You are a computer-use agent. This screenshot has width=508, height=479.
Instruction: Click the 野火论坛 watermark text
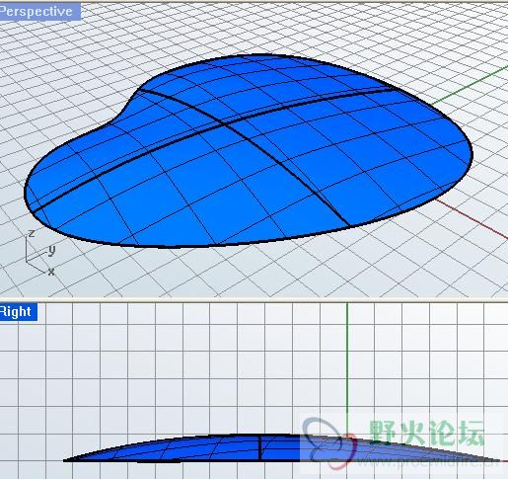pyautogui.click(x=426, y=433)
